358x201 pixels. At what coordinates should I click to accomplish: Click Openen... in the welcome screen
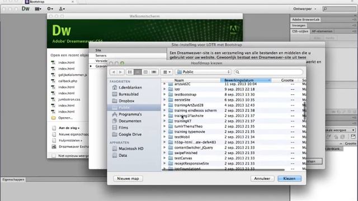pos(65,118)
